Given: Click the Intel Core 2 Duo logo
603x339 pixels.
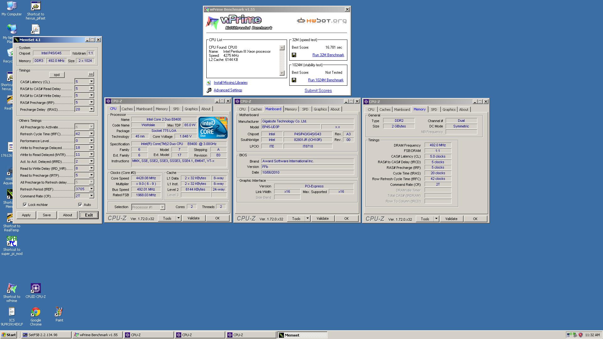Looking at the screenshot, I should [x=213, y=127].
